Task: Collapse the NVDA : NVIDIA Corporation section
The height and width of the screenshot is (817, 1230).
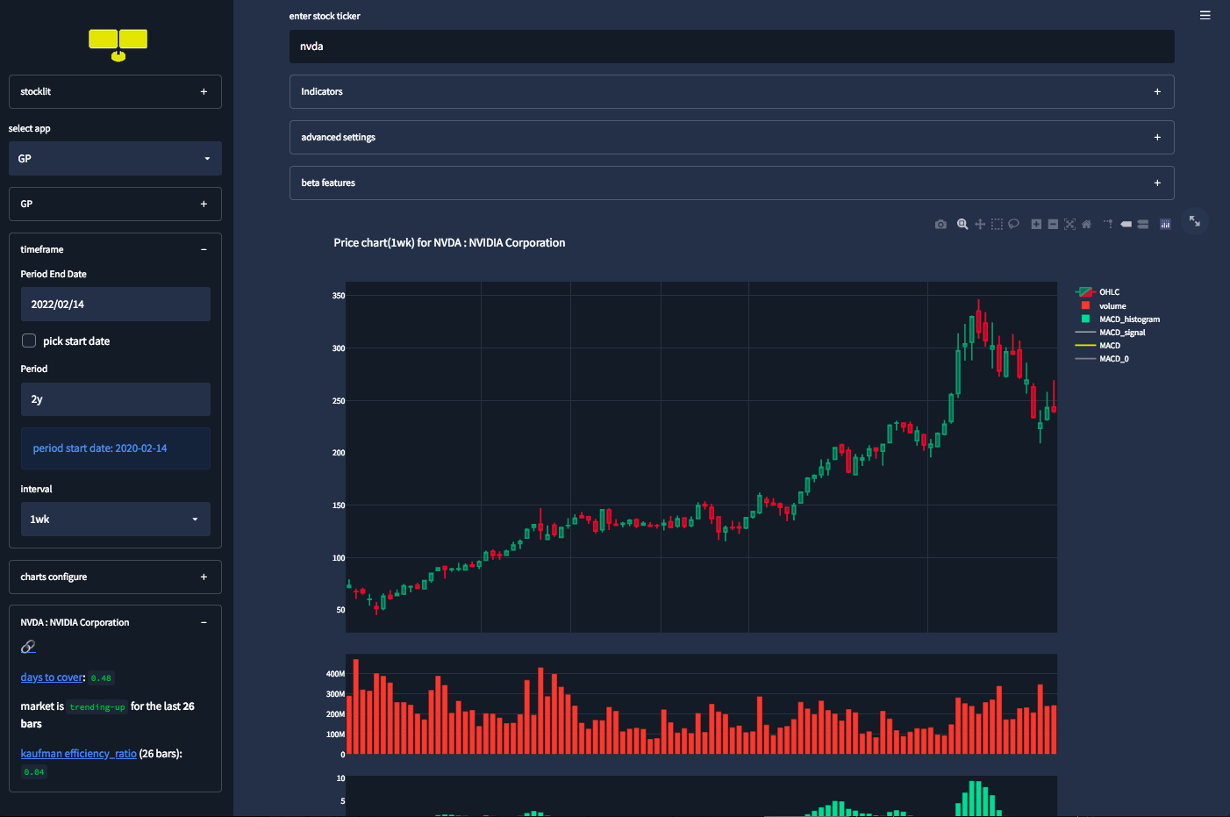Action: (x=115, y=622)
